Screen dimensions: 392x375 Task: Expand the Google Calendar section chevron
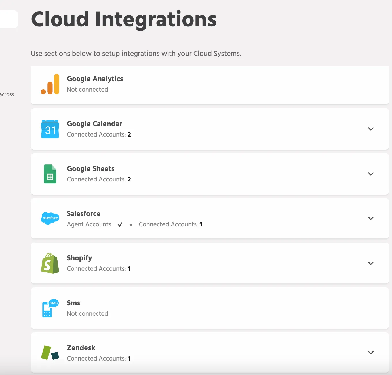pos(371,129)
